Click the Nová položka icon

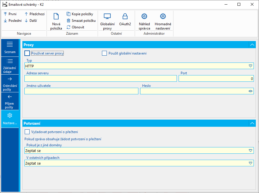click(56, 17)
